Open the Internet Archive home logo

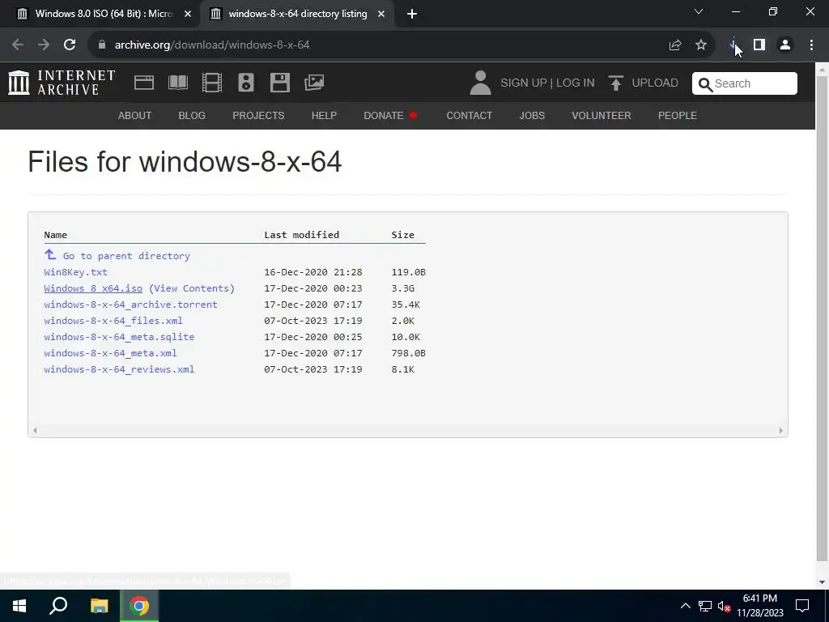point(62,83)
